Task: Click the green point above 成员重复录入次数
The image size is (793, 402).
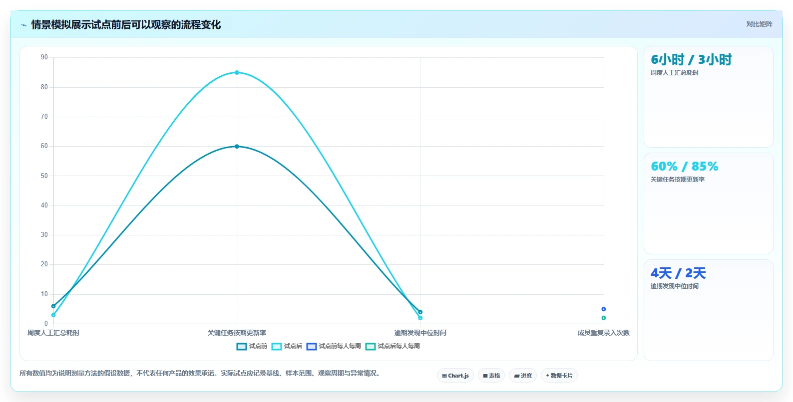Action: (x=604, y=318)
